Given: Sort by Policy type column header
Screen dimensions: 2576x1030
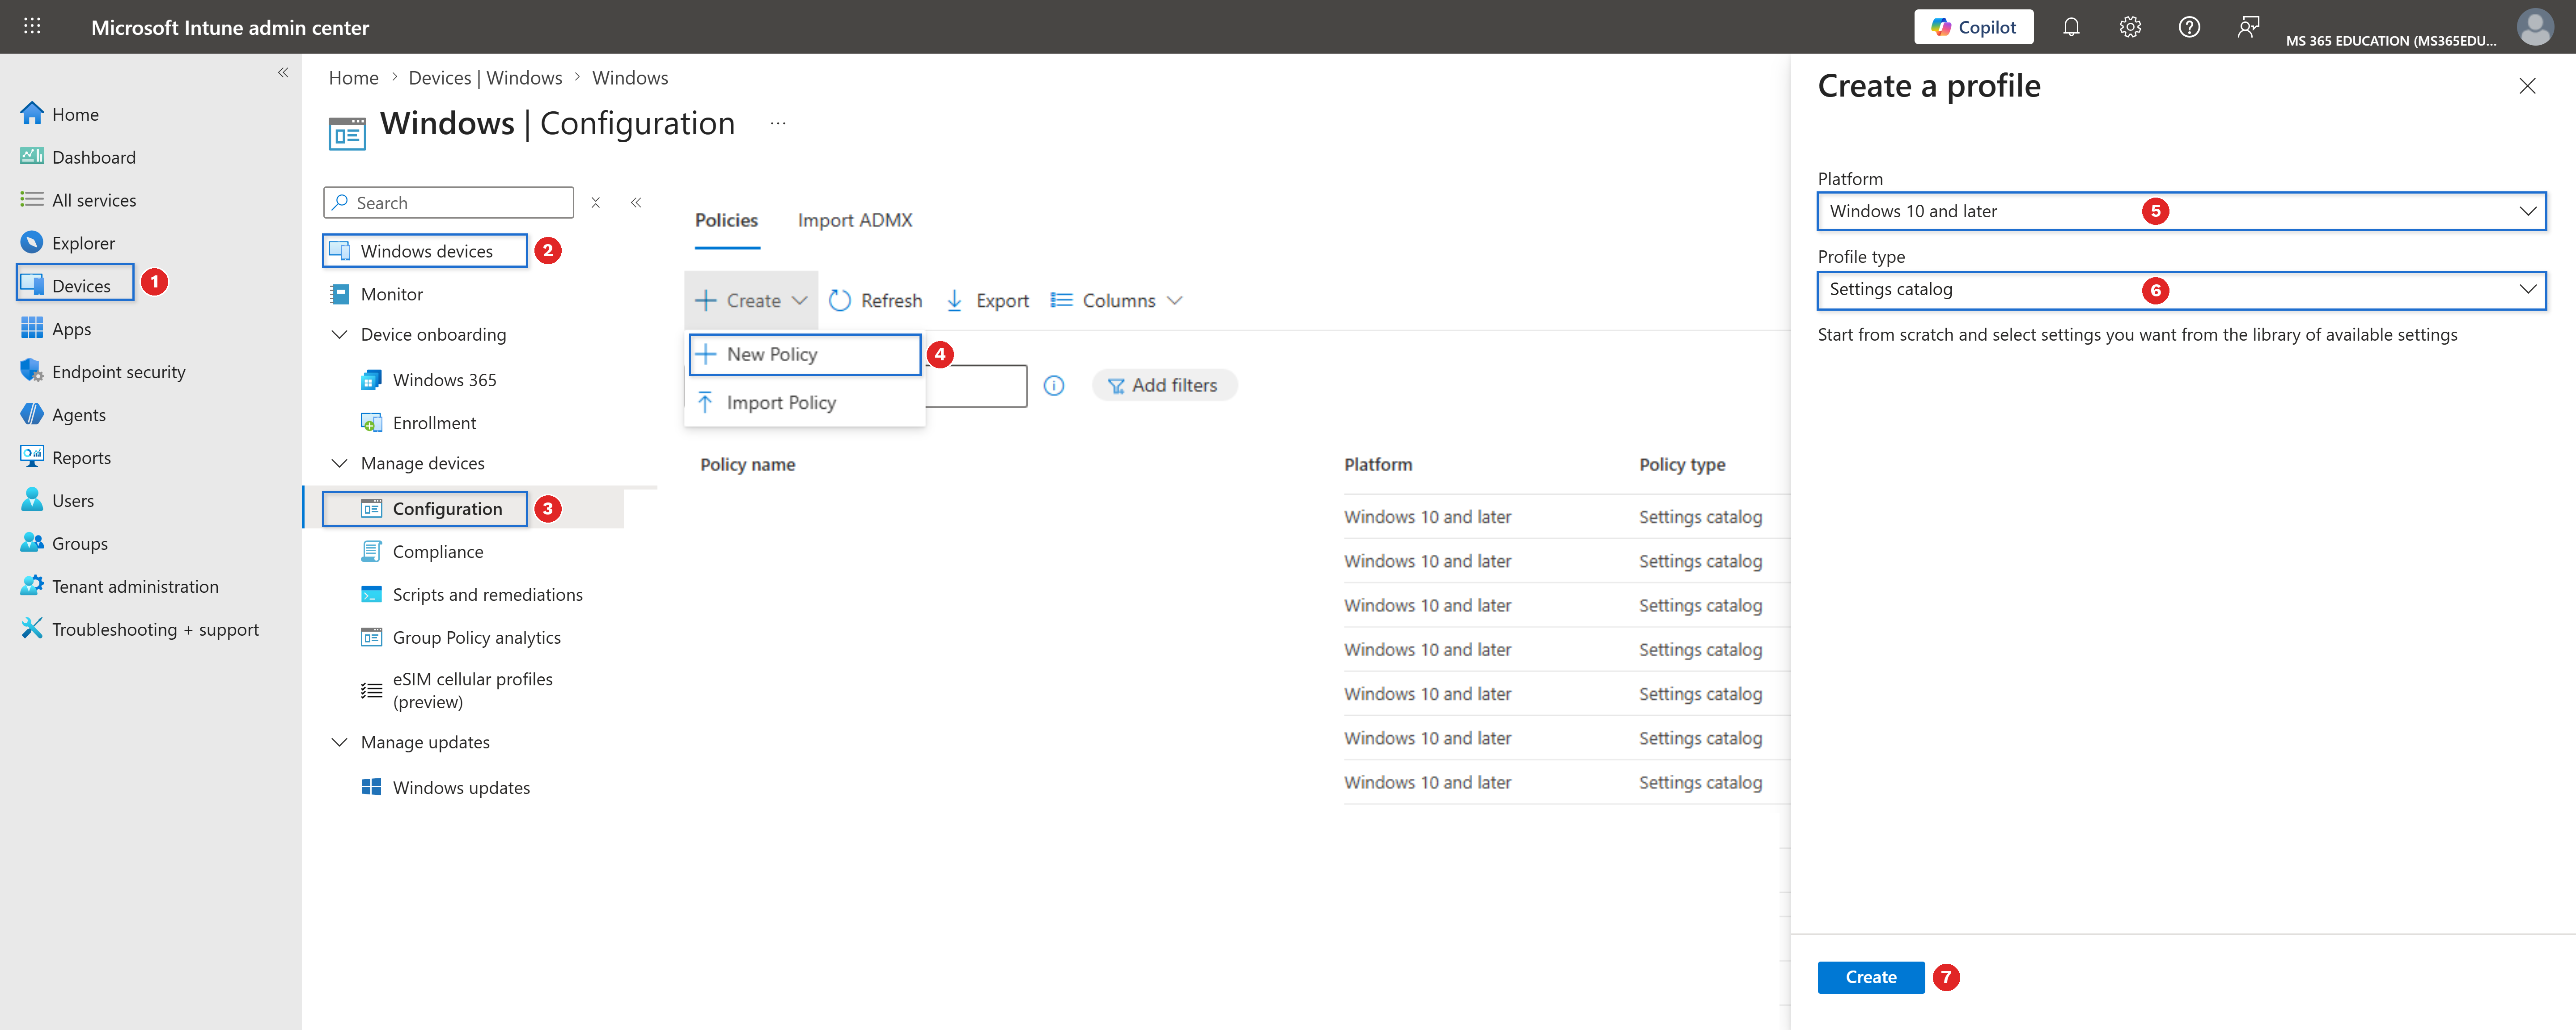Looking at the screenshot, I should coord(1682,464).
